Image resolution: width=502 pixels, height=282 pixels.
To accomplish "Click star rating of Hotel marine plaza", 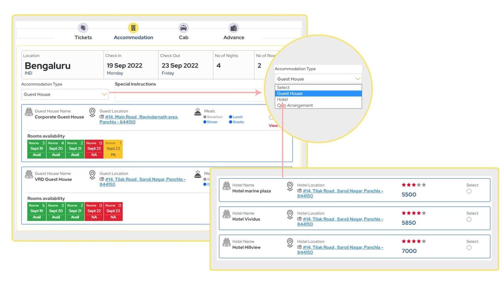I will (x=414, y=185).
